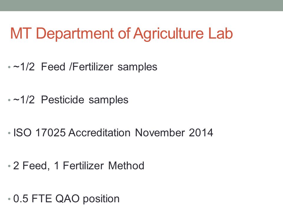Select the slide title MT Department of Agriculture Lab
The image size is (283, 212).
tap(121, 34)
